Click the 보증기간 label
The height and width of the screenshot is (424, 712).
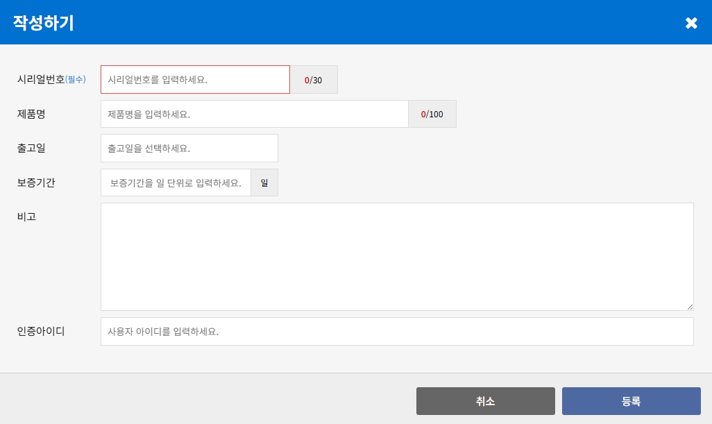[36, 183]
